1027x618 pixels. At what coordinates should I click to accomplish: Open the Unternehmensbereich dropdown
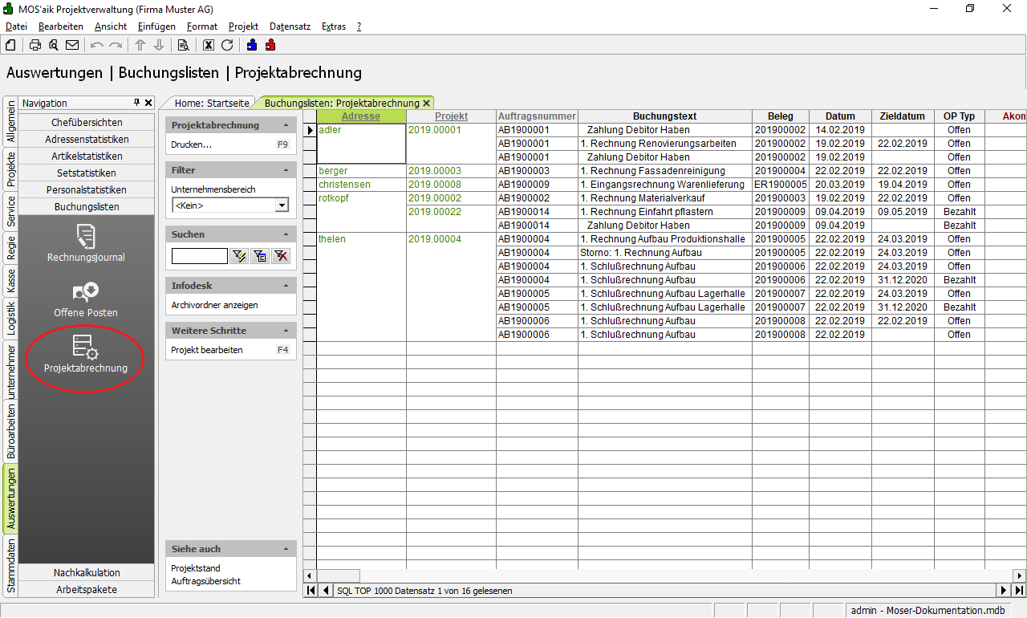coord(281,205)
